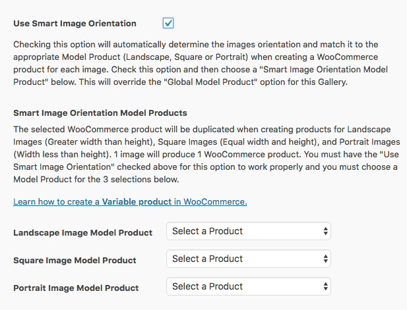Click the blue checkmark icon
Image resolution: width=407 pixels, height=310 pixels.
[x=168, y=23]
